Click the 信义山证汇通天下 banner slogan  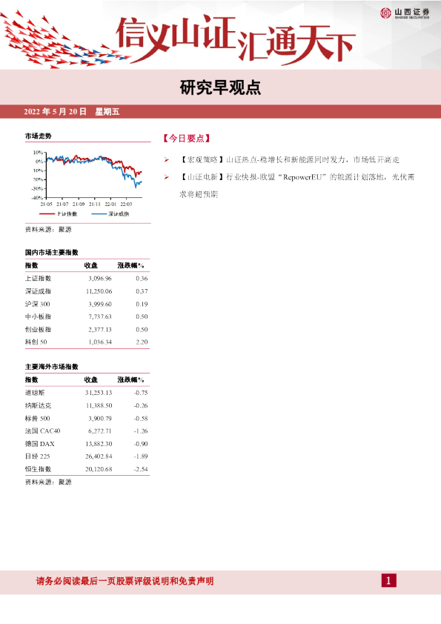click(x=236, y=39)
